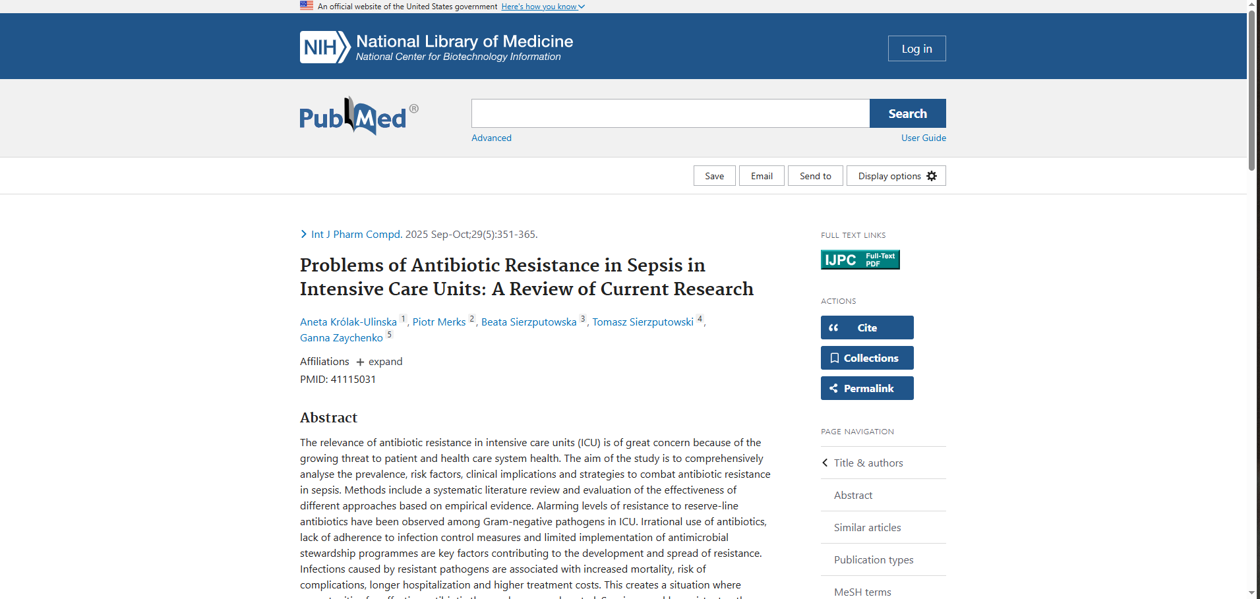The height and width of the screenshot is (599, 1260).
Task: Jump to Similar articles section
Action: [x=867, y=527]
